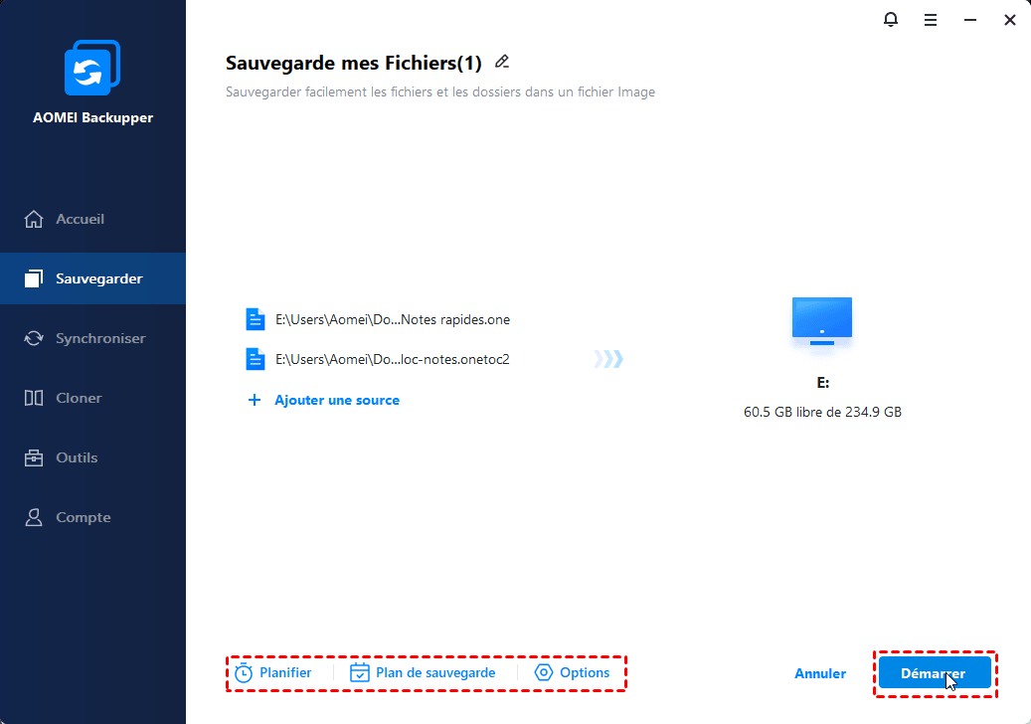Click the blue computer destination icon
Viewport: 1031px width, 724px height.
pos(822,321)
